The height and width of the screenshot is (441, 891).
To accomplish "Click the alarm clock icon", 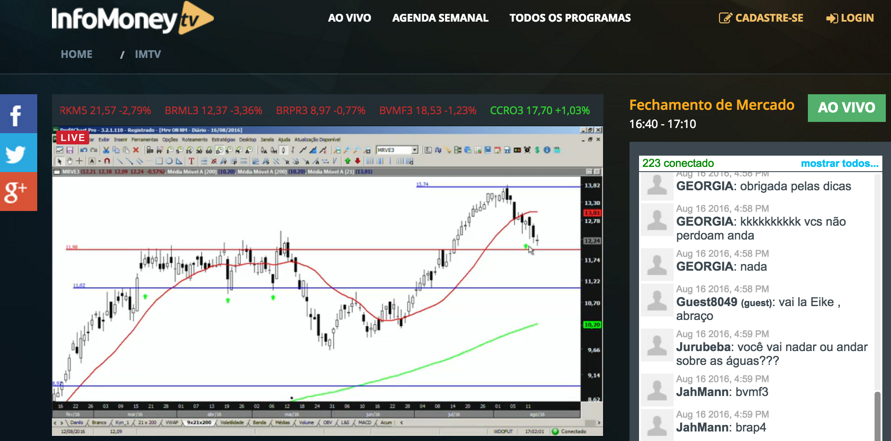I will [527, 150].
